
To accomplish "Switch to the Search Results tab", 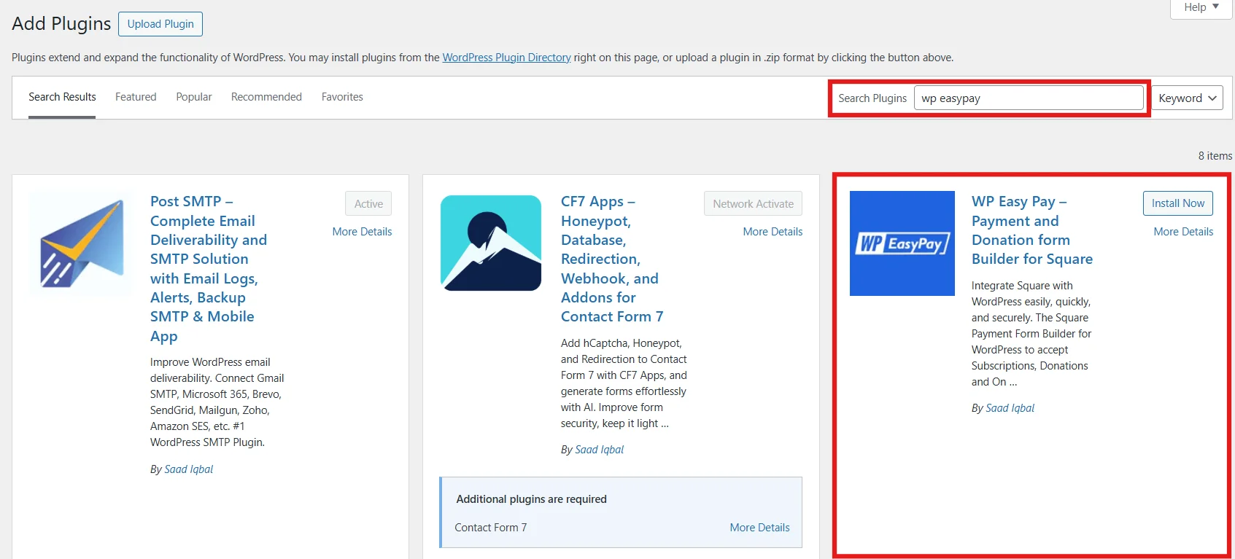I will [62, 97].
